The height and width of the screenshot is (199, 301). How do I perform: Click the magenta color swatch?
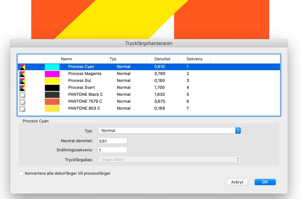click(52, 74)
